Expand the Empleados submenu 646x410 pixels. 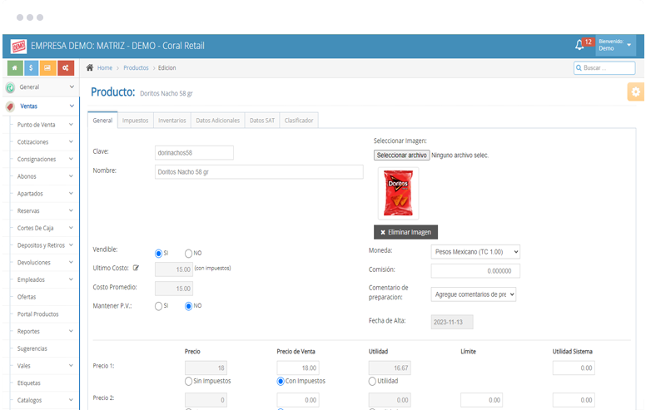coord(71,279)
